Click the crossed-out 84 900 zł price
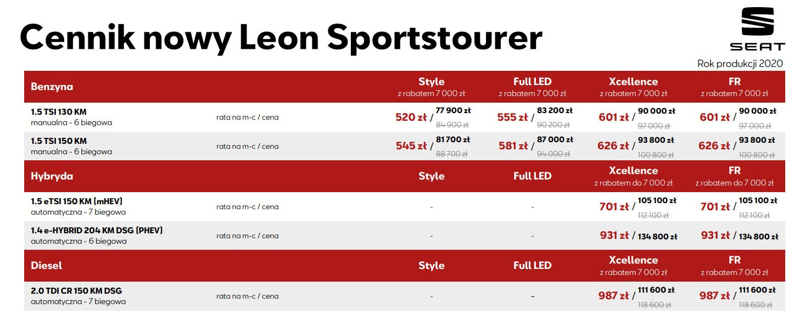The width and height of the screenshot is (805, 314). point(452,125)
